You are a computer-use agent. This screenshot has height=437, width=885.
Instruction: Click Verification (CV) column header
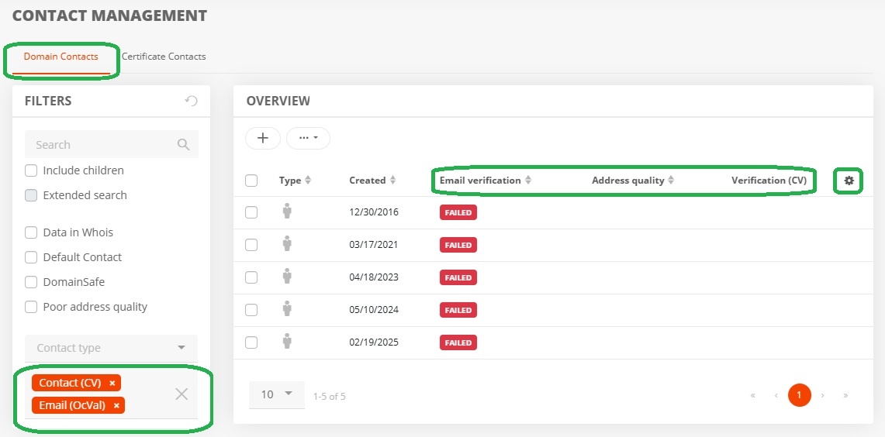point(769,181)
